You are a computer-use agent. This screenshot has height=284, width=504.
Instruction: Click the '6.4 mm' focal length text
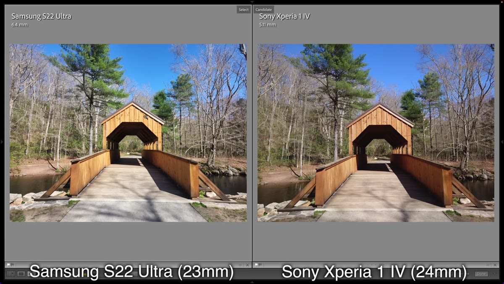pos(20,25)
